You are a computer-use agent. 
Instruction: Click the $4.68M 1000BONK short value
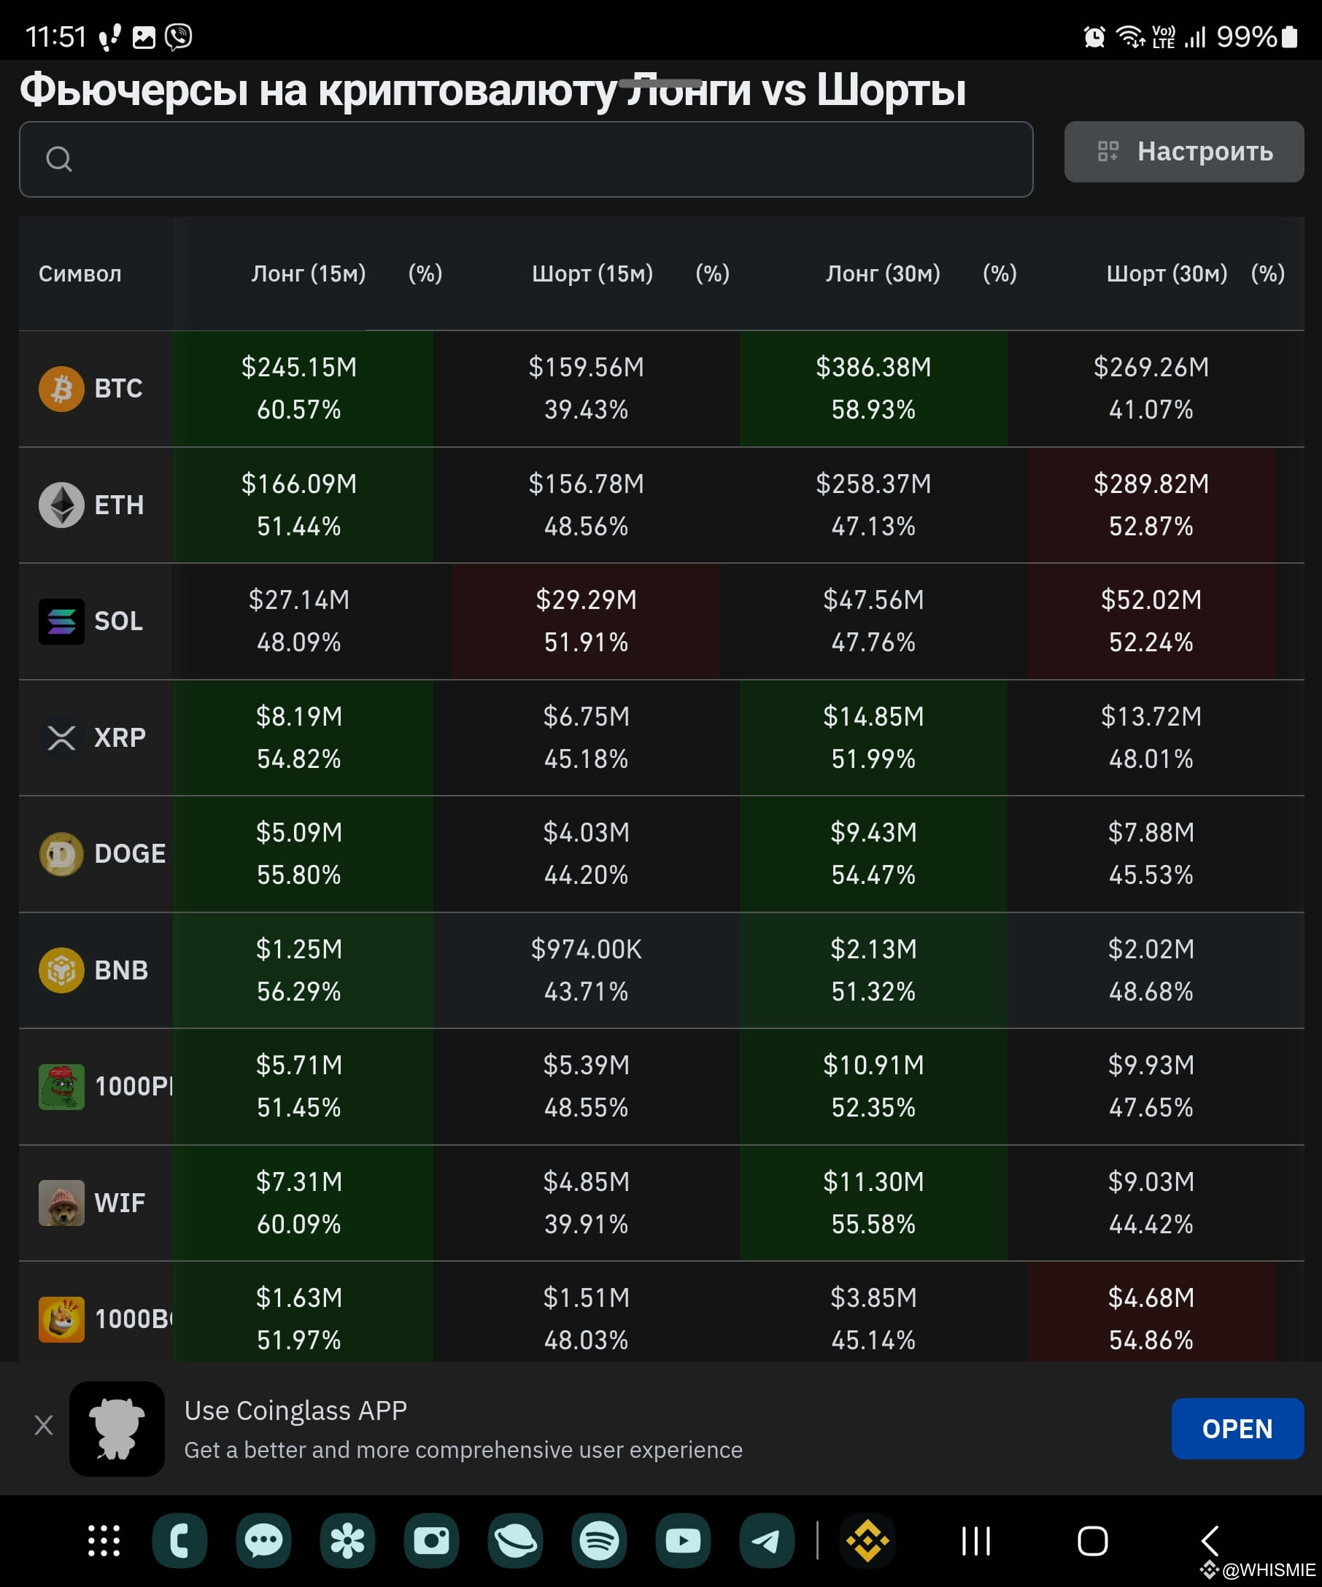click(x=1151, y=1298)
